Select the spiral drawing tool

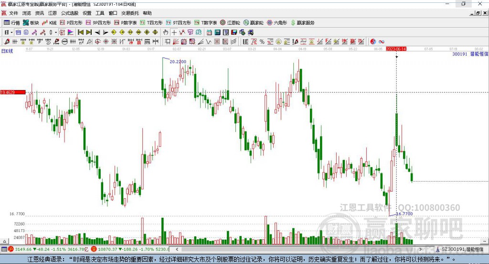pyautogui.click(x=48, y=42)
